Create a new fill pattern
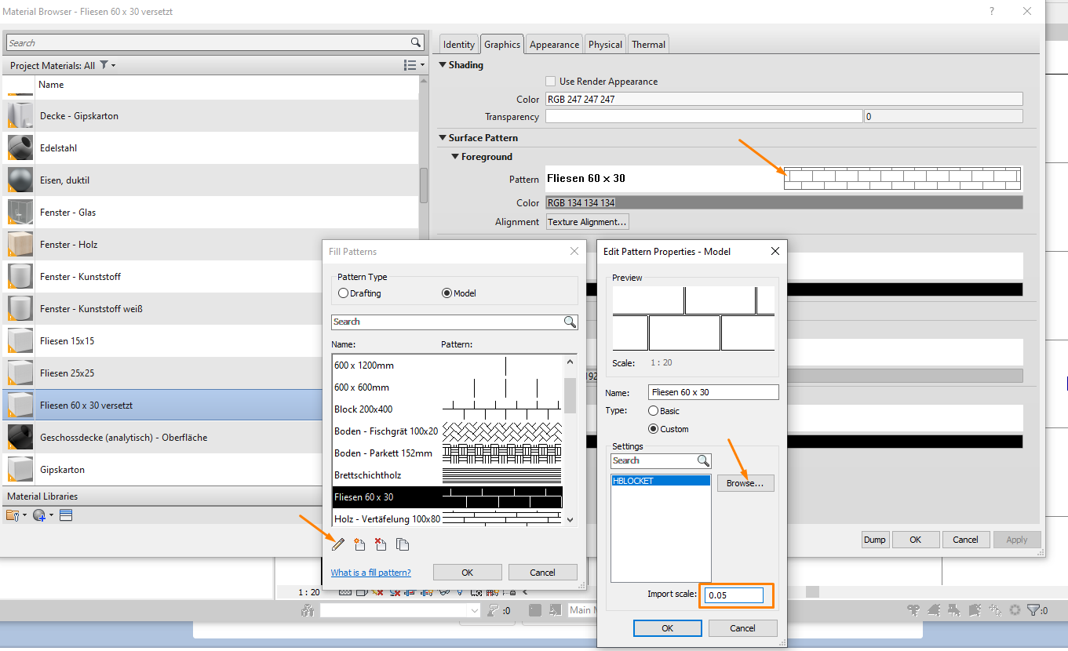This screenshot has width=1068, height=651. tap(359, 544)
